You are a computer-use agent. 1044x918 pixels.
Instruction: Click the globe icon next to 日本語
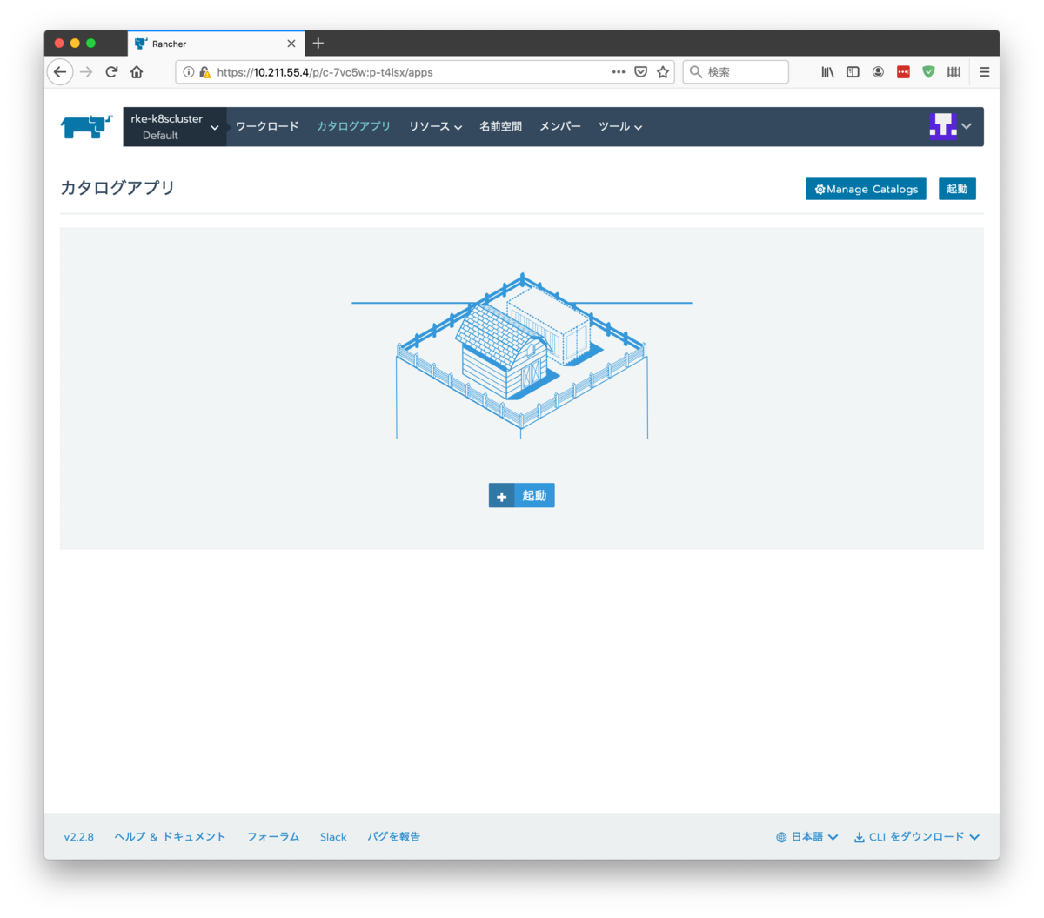(780, 836)
